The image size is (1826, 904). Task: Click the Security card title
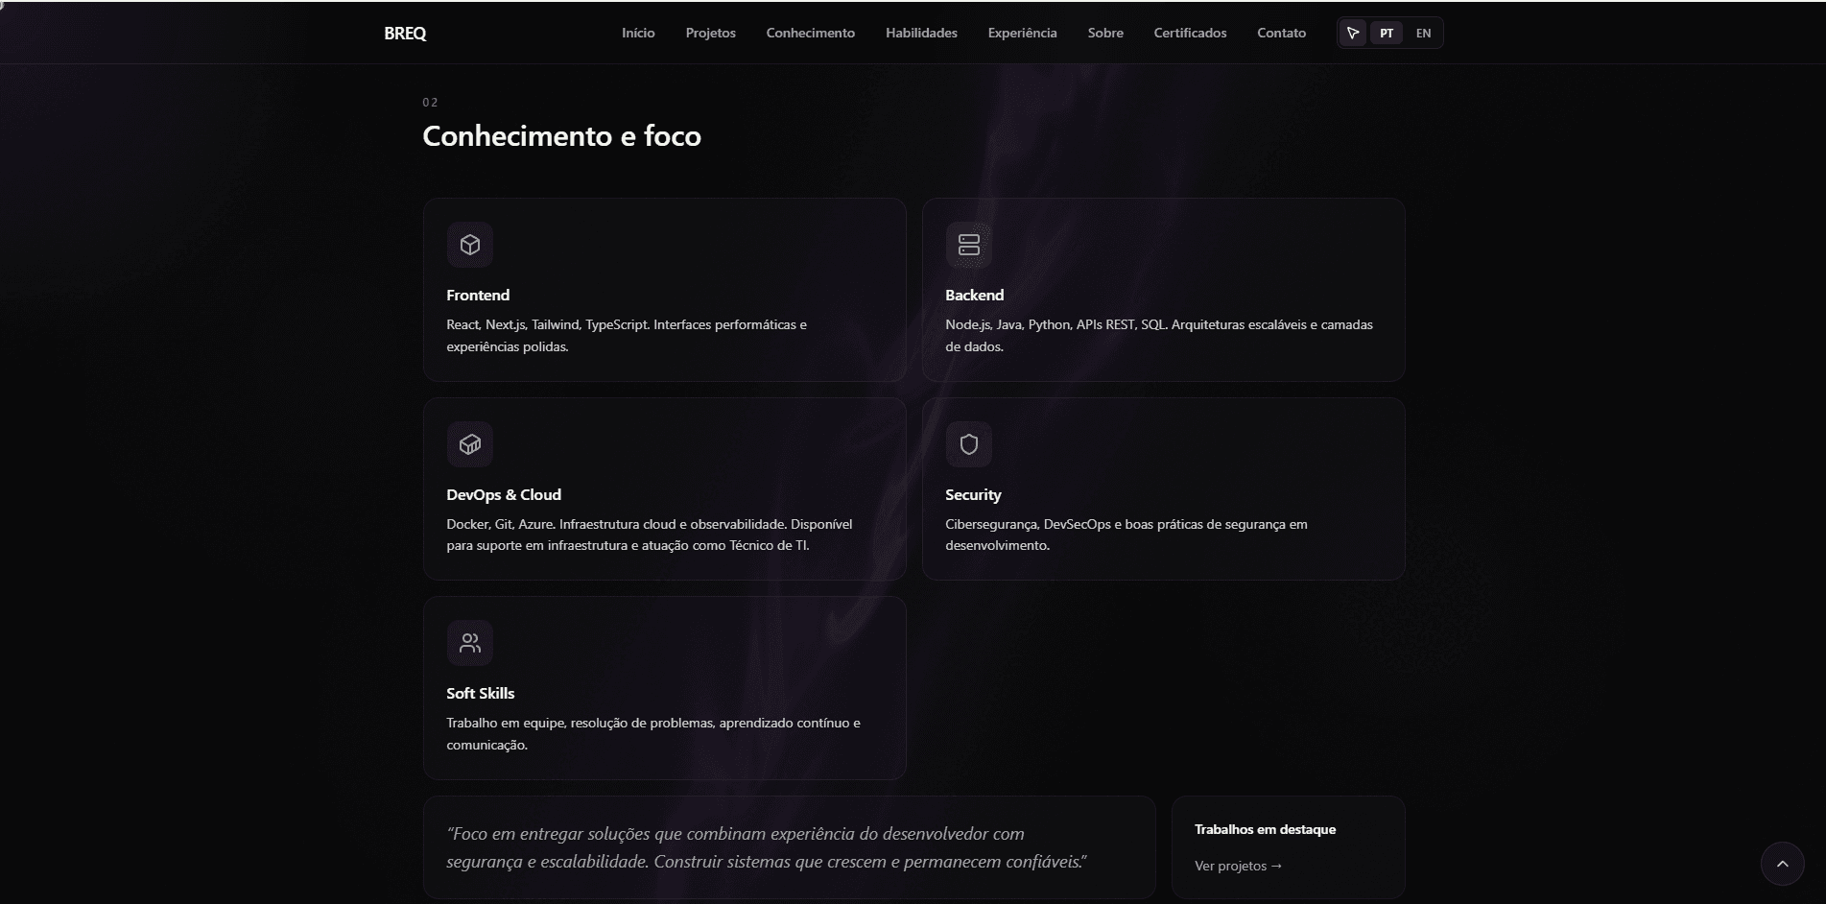[973, 495]
